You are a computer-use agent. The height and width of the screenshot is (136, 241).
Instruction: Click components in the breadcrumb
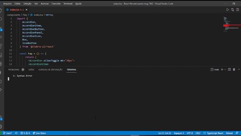point(14,15)
